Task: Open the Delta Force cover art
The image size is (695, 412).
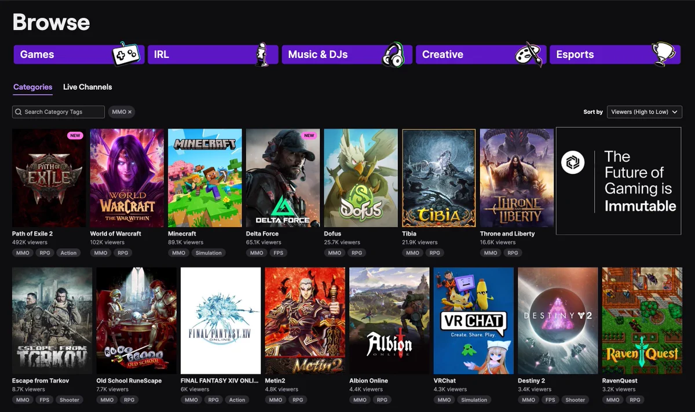Action: point(283,178)
